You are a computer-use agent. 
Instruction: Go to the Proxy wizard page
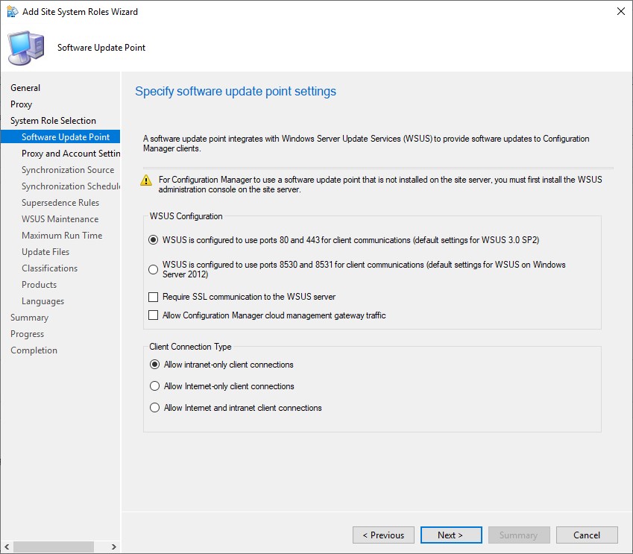pos(21,104)
